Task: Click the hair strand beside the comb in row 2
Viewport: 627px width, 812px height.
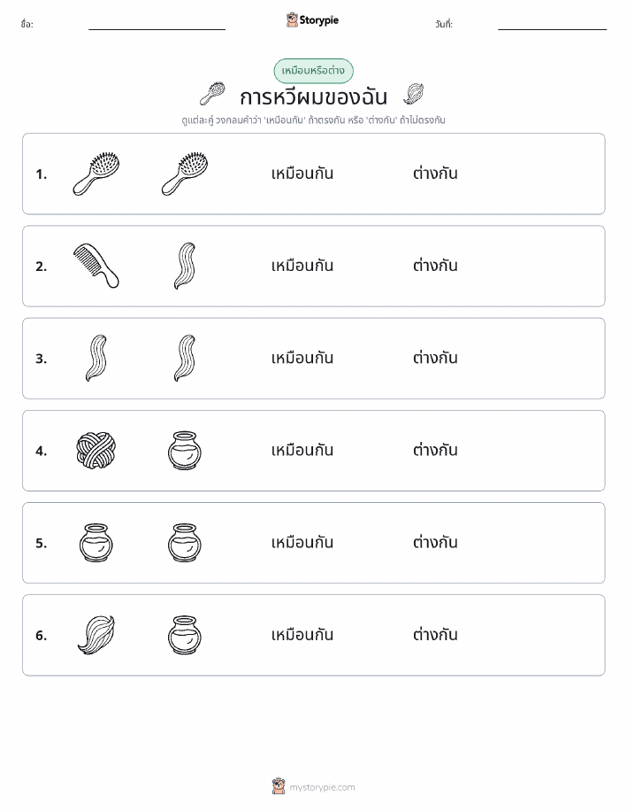Action: (185, 266)
